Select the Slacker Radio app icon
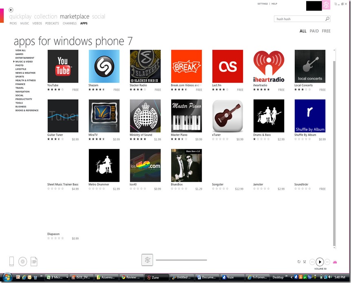351x283 pixels. 145,66
